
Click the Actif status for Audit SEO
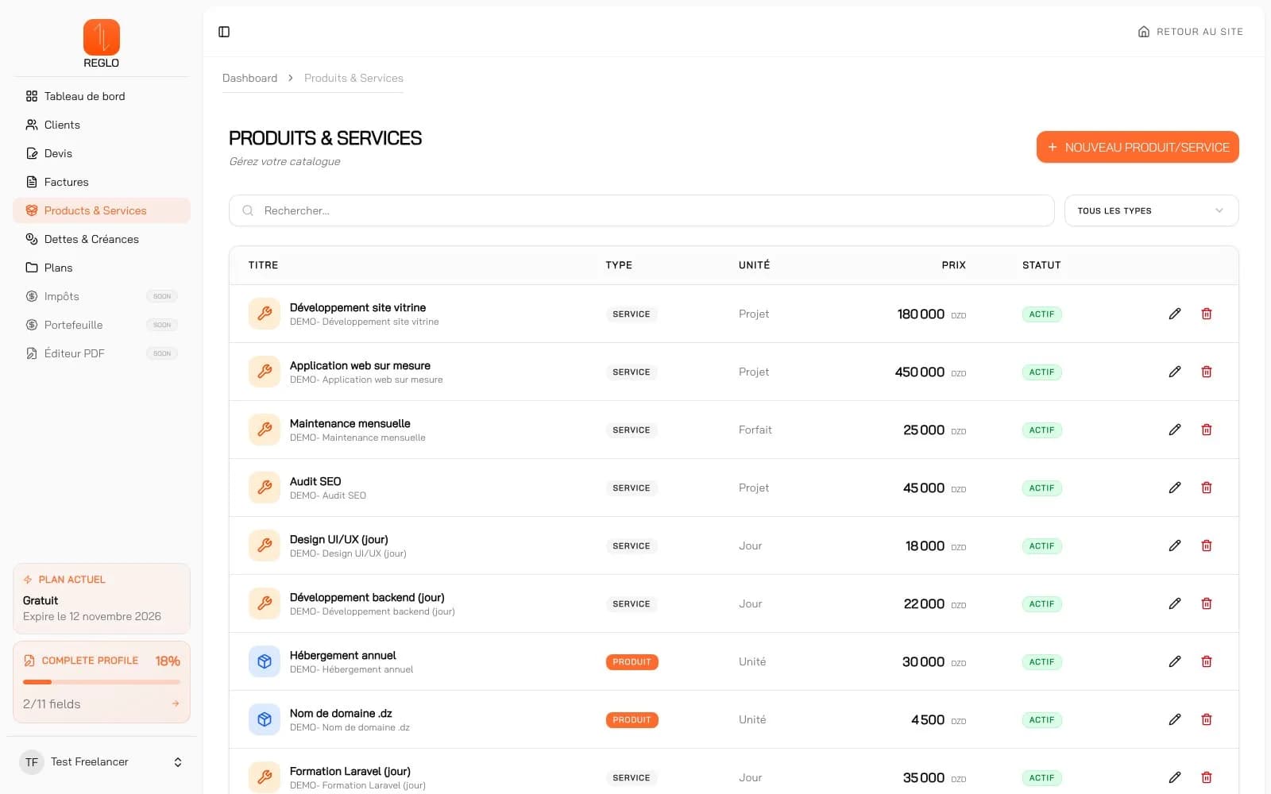1041,488
